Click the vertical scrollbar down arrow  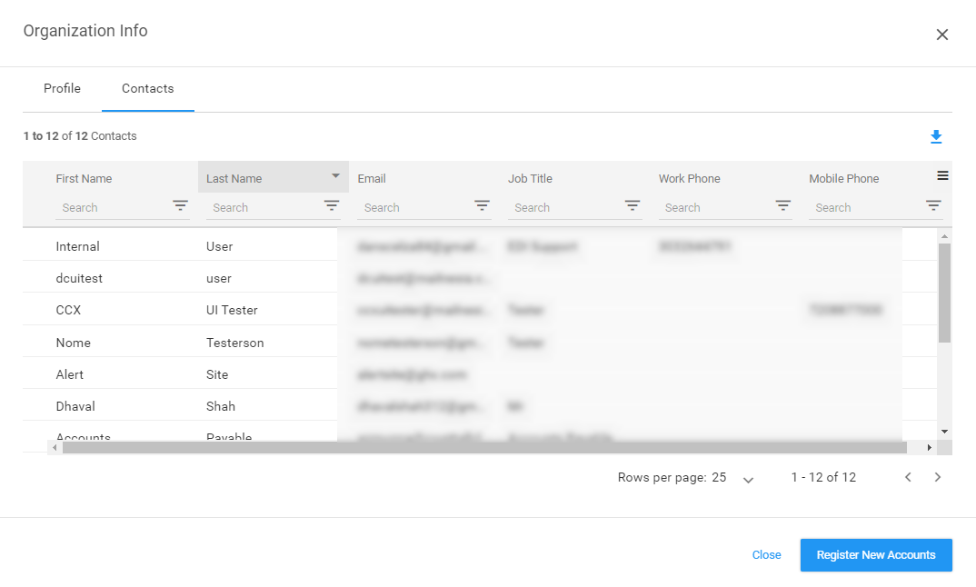pyautogui.click(x=943, y=431)
